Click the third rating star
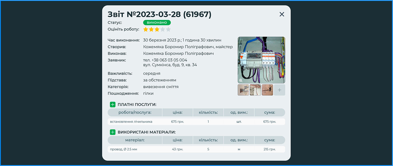Viewport: 393px width, 166px height. 157,29
